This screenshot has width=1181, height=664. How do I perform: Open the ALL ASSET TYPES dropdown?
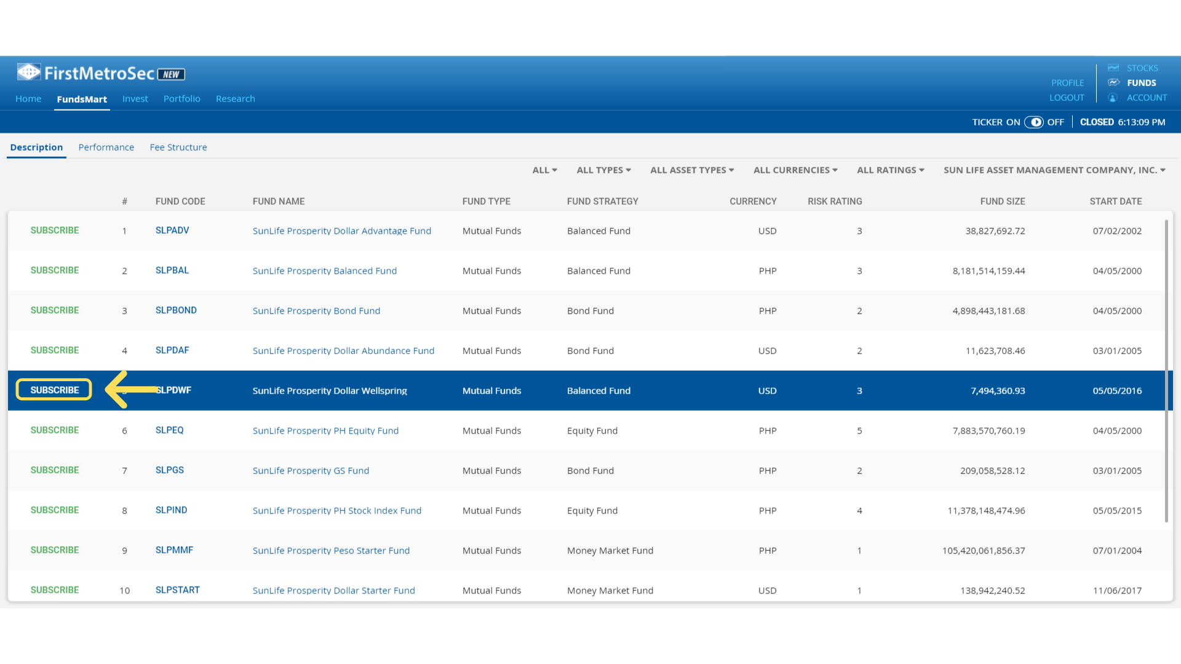pyautogui.click(x=692, y=170)
